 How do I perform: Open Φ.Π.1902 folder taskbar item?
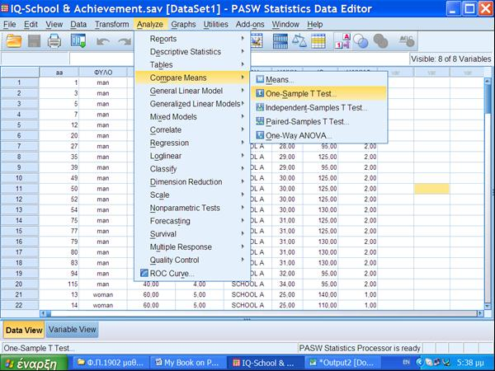[111, 363]
